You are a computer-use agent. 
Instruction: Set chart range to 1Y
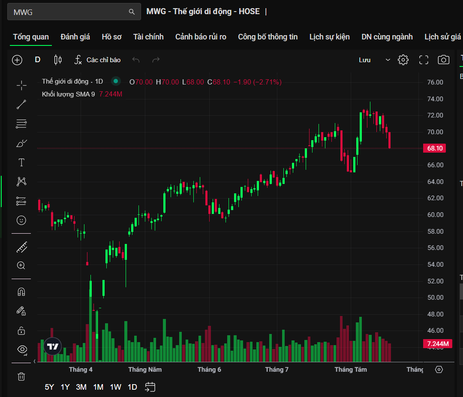pos(65,387)
